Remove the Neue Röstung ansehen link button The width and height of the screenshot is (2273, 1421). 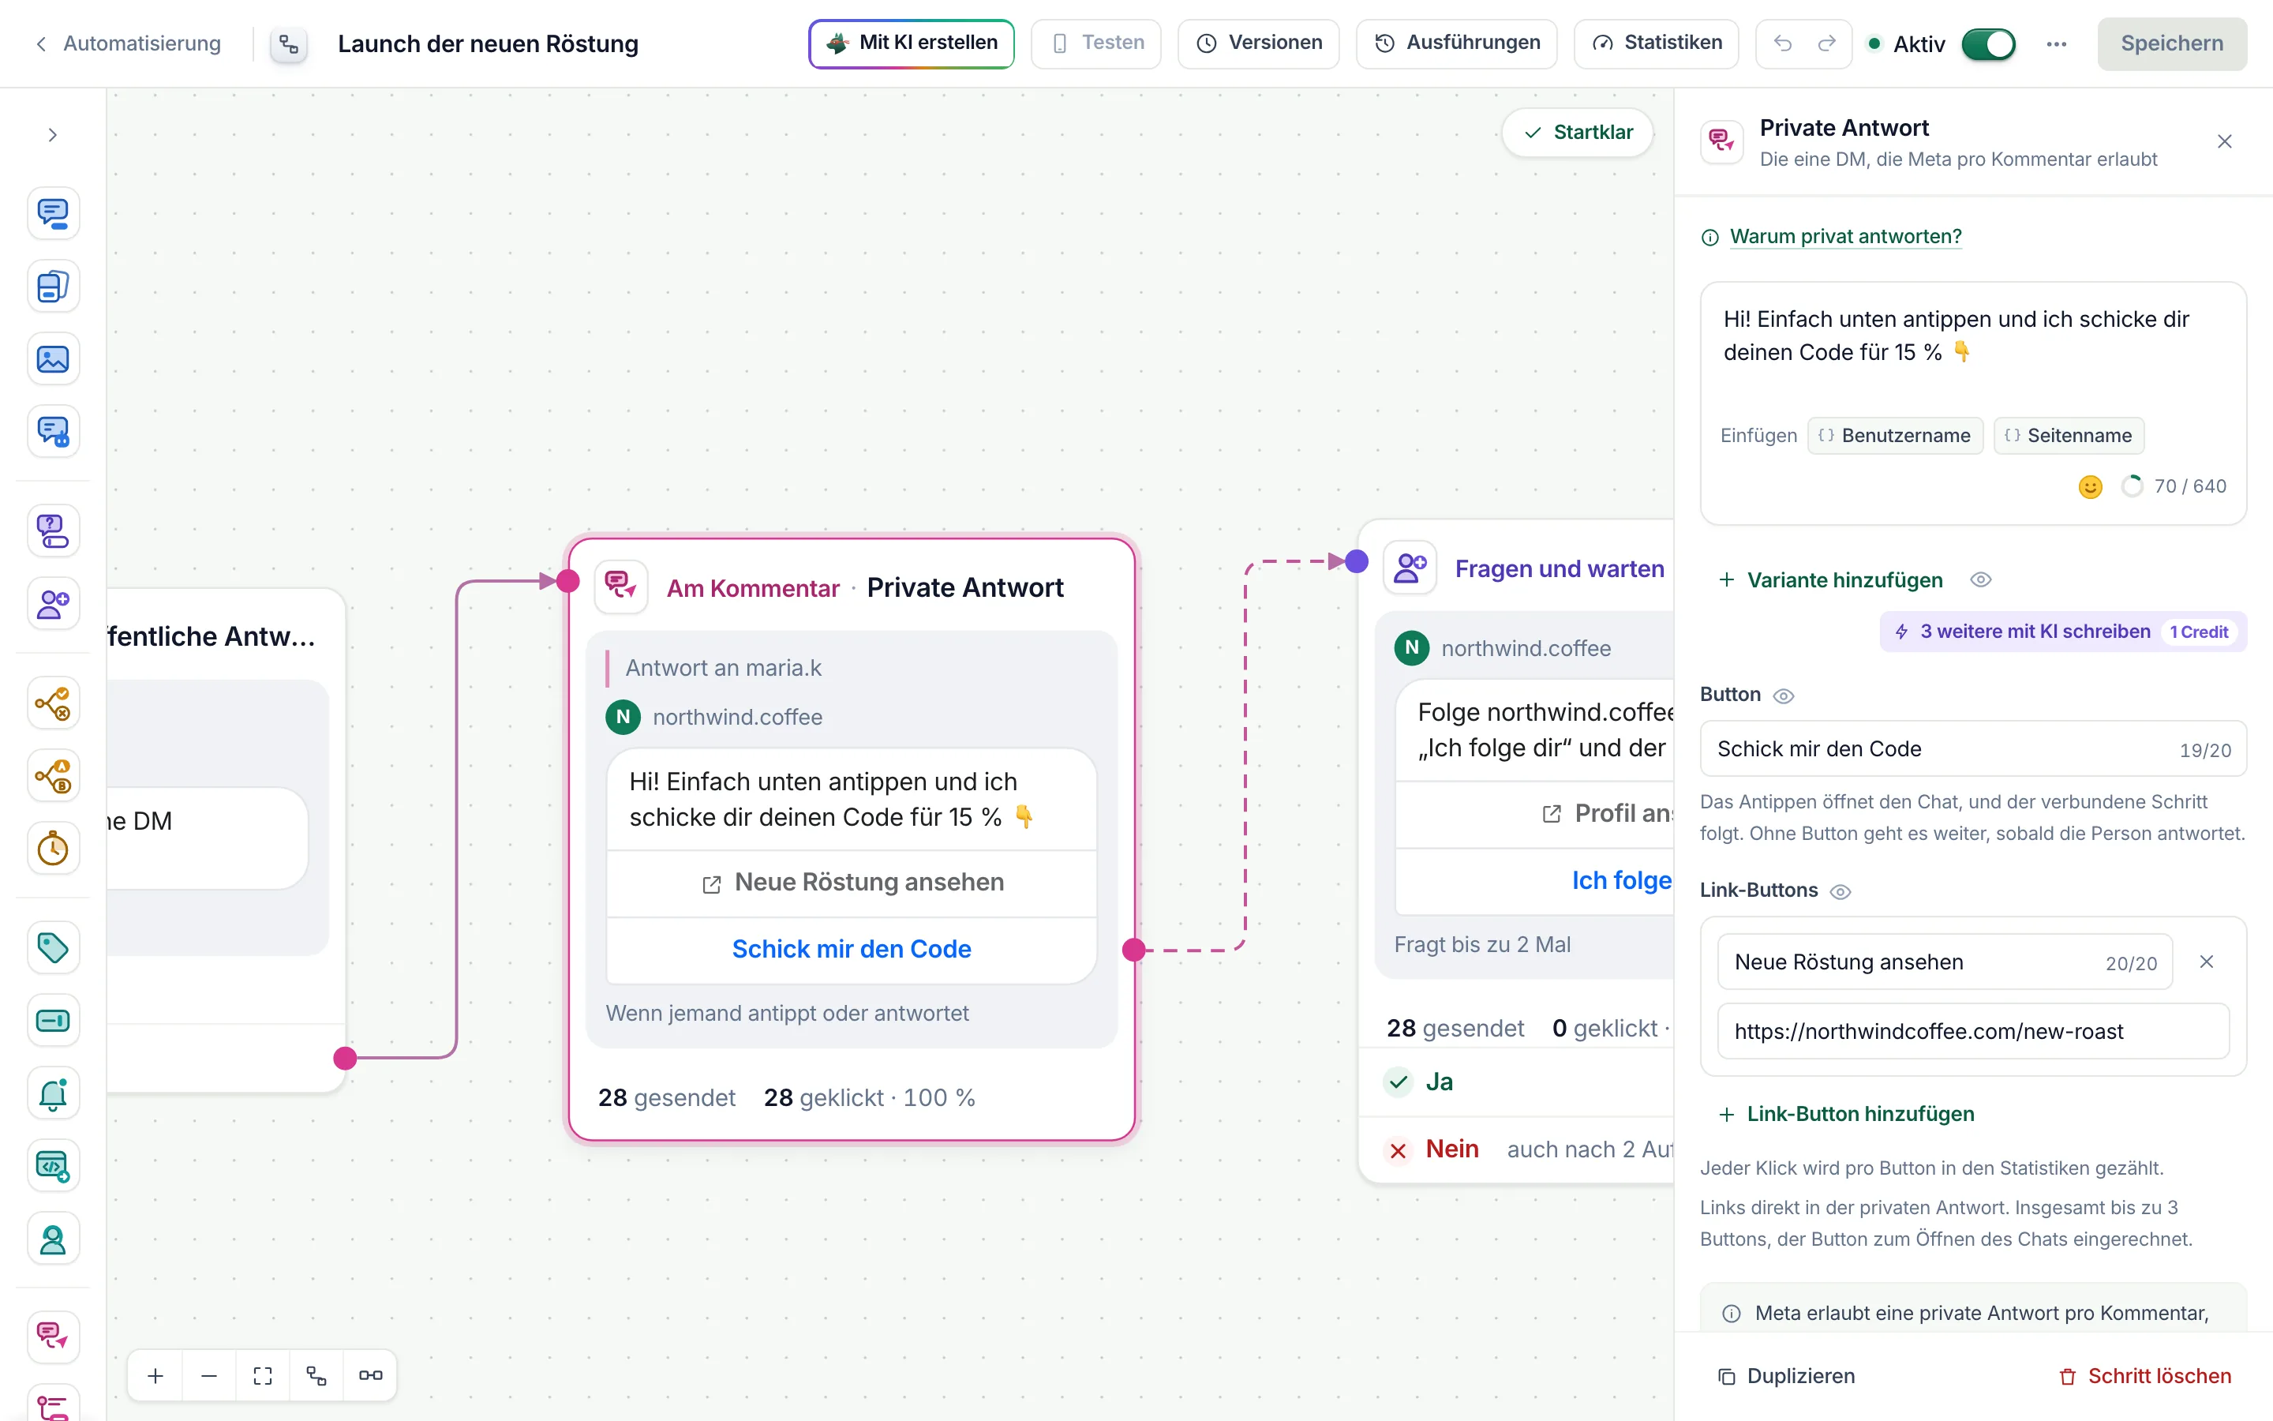pyautogui.click(x=2207, y=962)
